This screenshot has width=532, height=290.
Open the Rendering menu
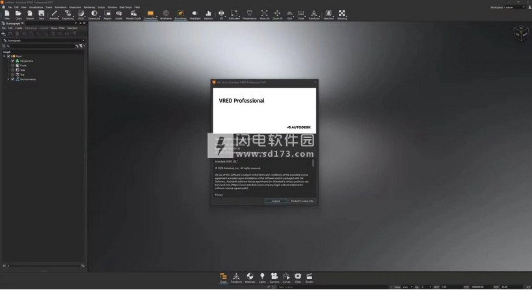point(89,7)
